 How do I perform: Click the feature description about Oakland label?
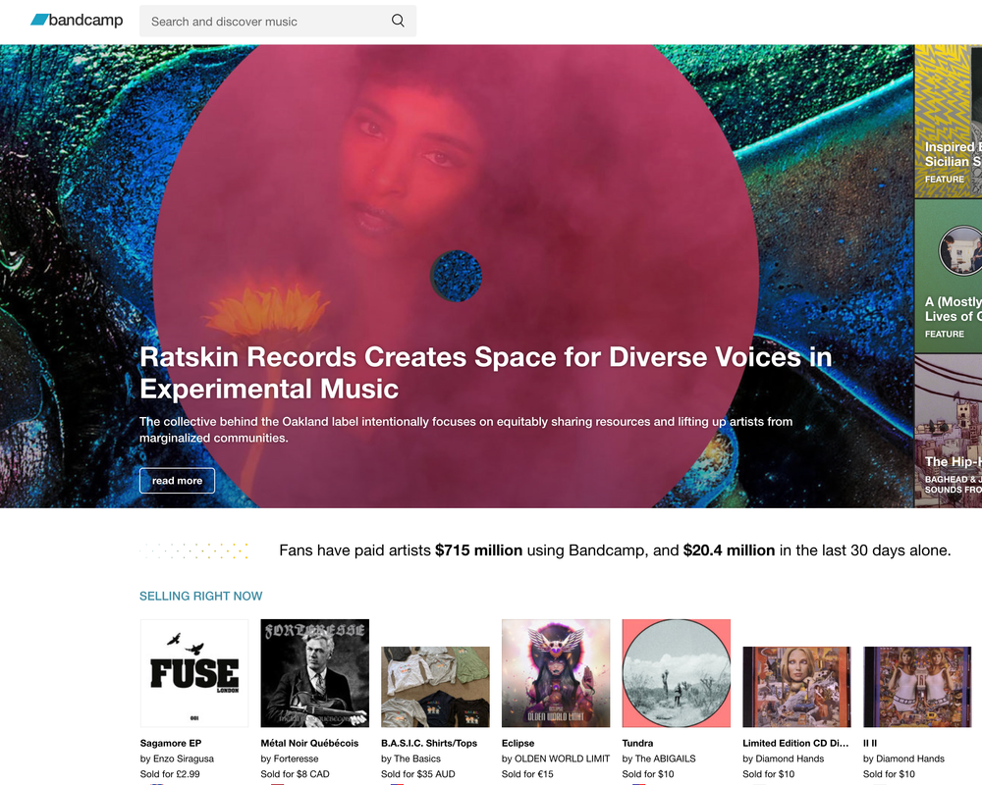465,430
